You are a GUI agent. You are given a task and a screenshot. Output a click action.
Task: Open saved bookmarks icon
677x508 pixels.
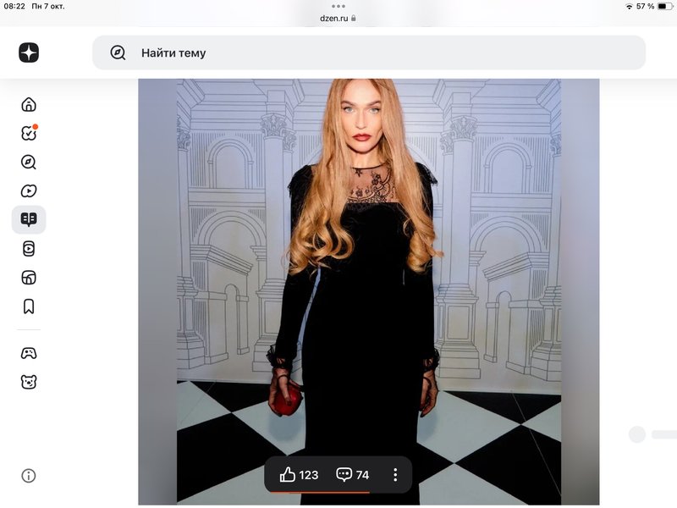pyautogui.click(x=29, y=306)
